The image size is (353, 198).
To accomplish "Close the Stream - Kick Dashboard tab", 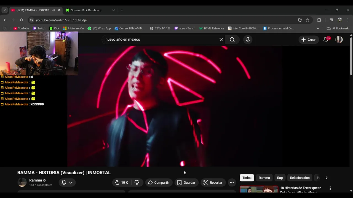I will (x=113, y=10).
